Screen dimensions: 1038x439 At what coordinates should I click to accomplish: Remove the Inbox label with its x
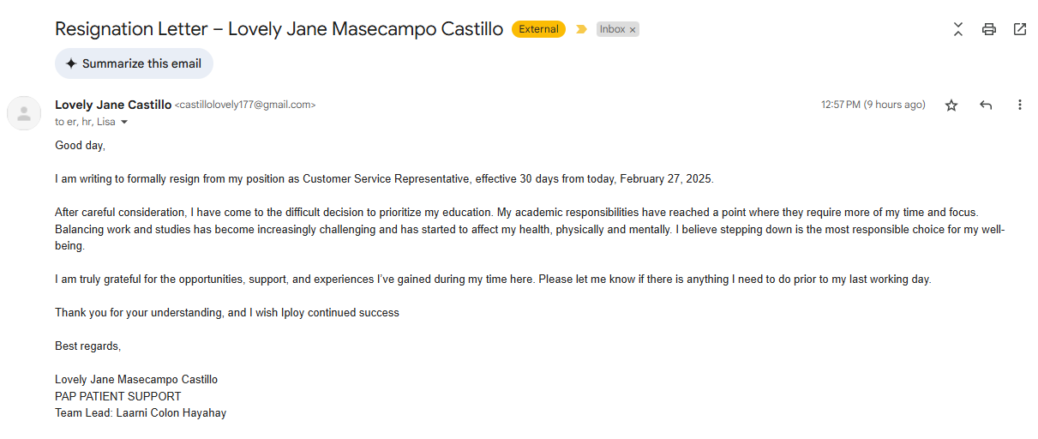pyautogui.click(x=633, y=30)
